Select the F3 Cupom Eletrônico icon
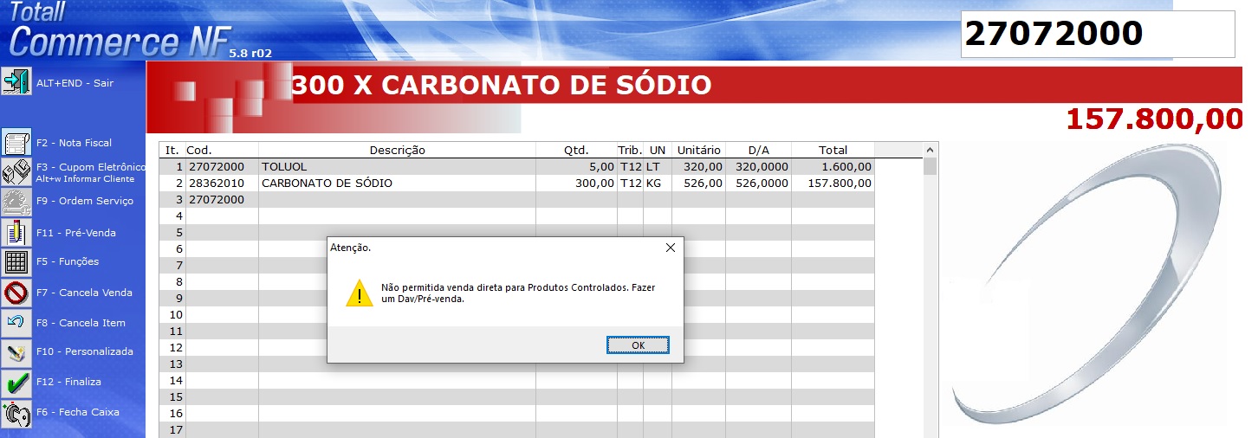The height and width of the screenshot is (438, 1258). click(16, 172)
